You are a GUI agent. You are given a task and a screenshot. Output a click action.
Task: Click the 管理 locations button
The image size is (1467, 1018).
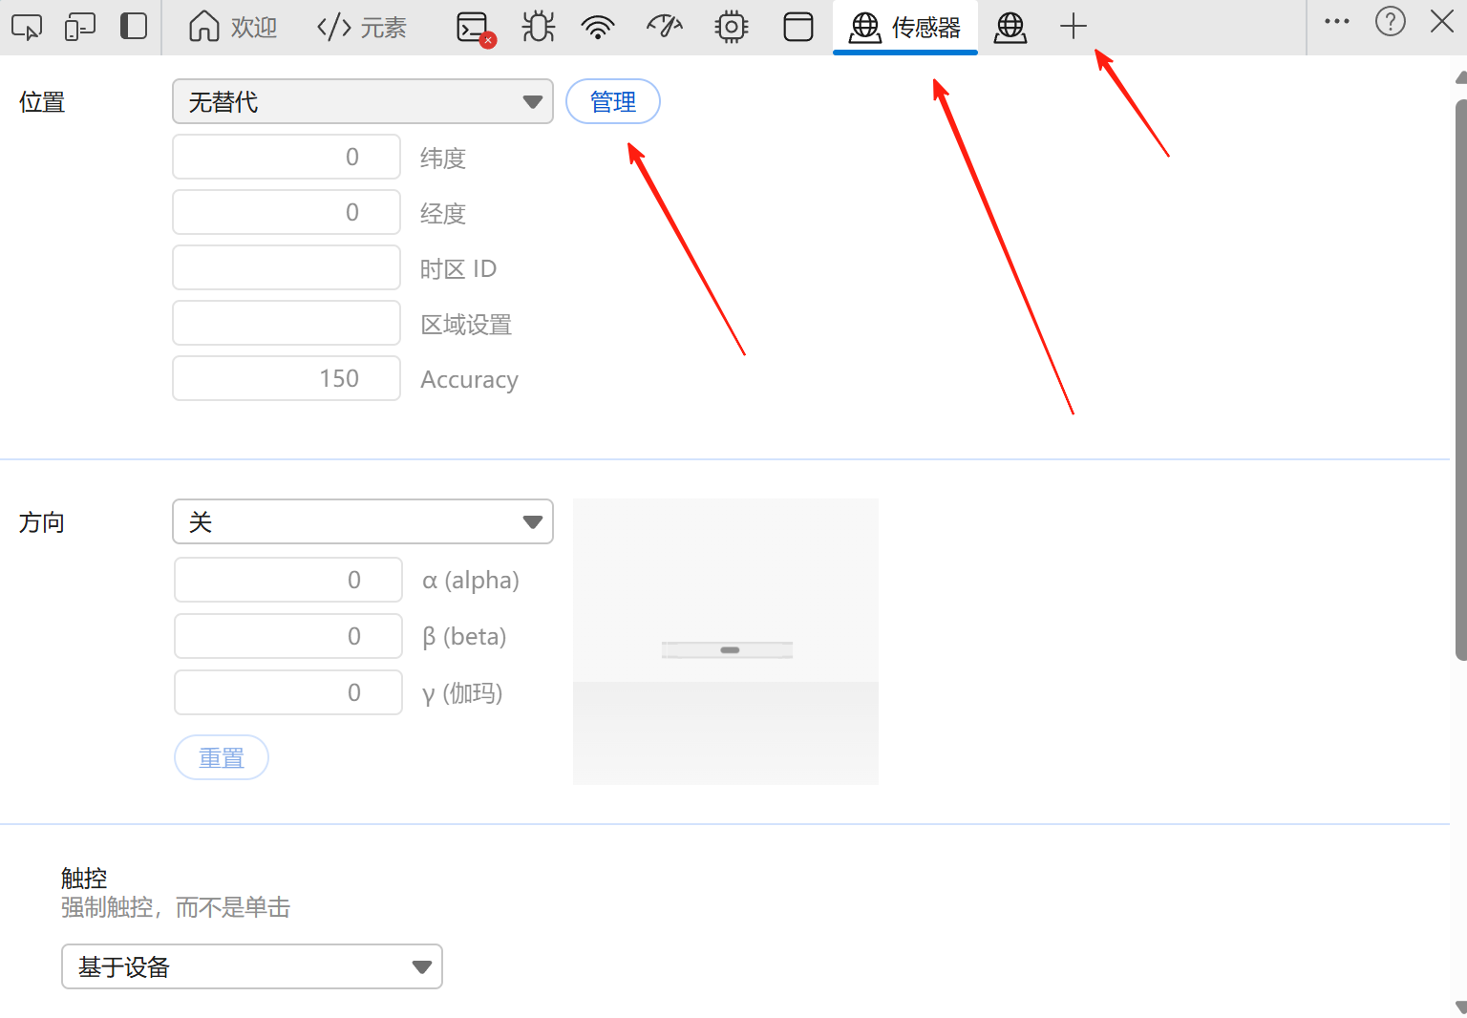[612, 101]
